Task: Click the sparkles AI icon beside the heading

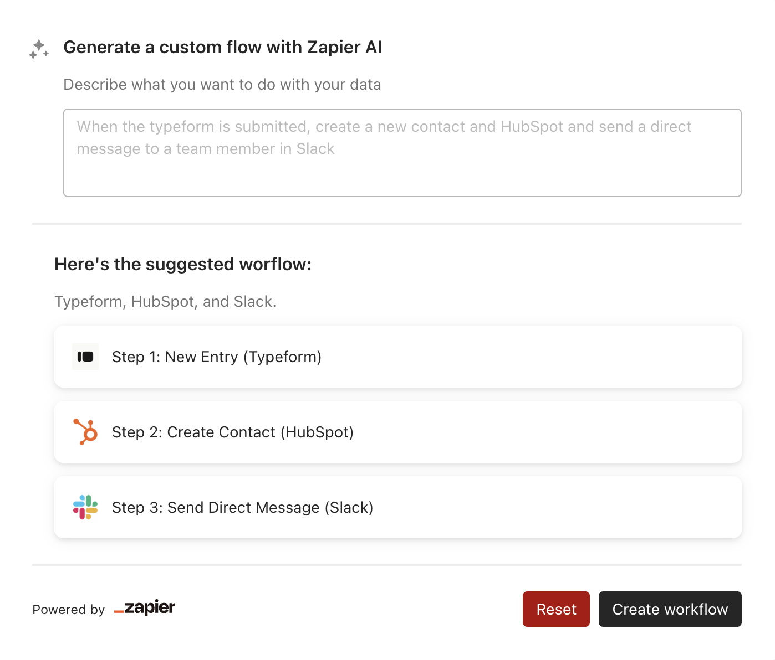Action: pos(39,49)
